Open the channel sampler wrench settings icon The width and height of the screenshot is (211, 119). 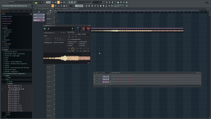point(48,29)
